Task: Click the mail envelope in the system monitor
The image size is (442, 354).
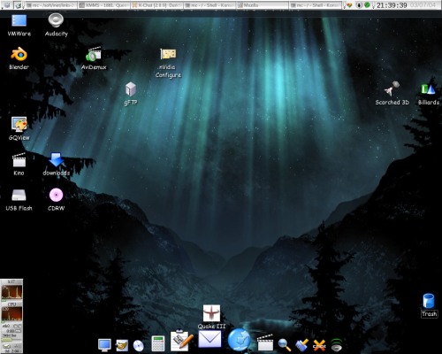Action: (x=6, y=346)
